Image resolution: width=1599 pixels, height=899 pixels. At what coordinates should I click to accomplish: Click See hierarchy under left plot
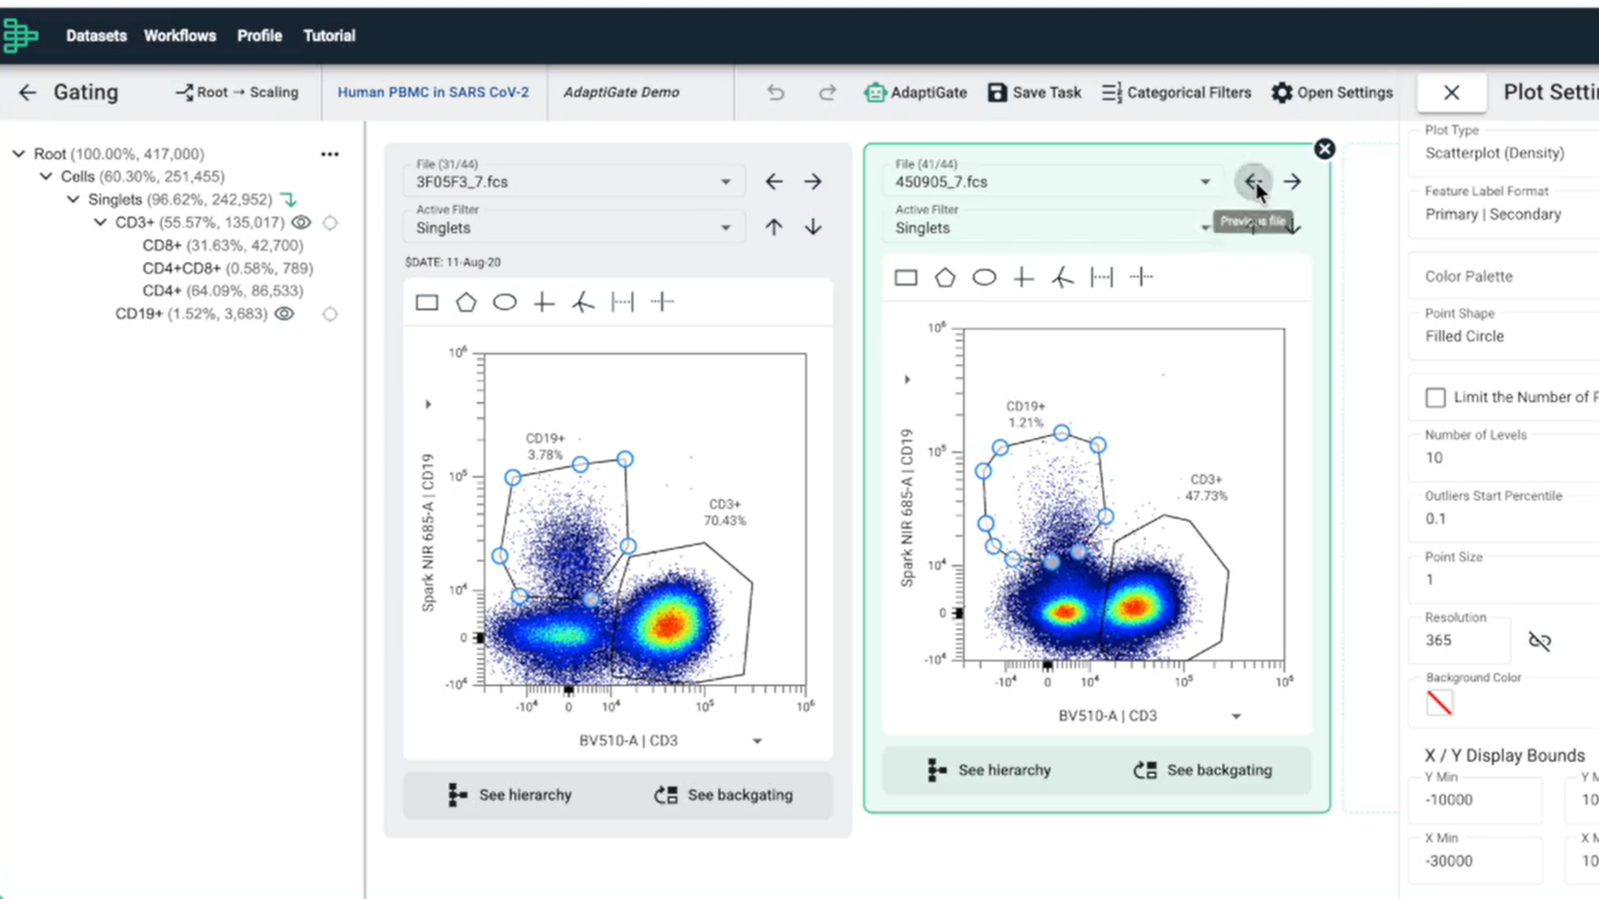pyautogui.click(x=509, y=795)
